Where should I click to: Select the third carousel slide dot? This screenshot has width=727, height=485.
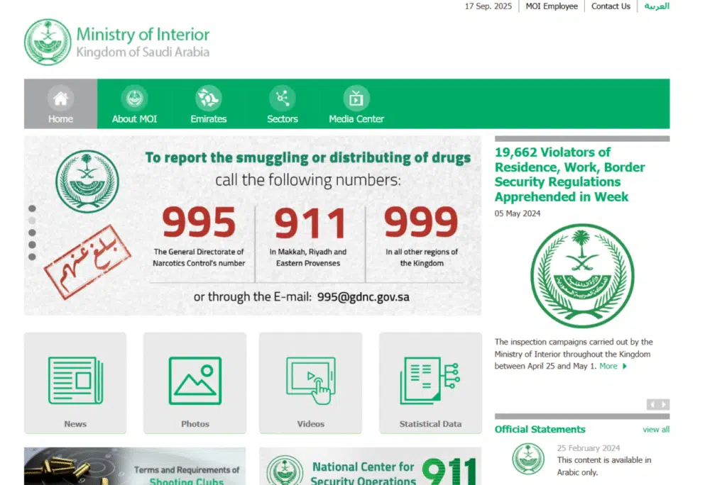[x=32, y=233]
